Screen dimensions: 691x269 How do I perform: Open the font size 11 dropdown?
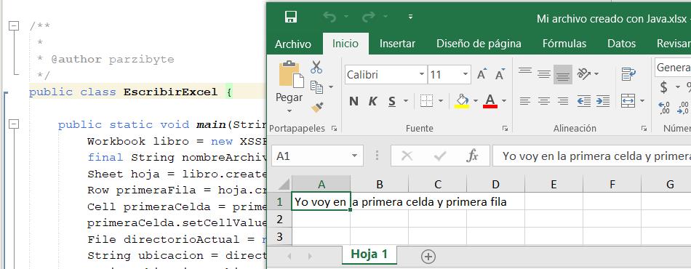(x=466, y=75)
